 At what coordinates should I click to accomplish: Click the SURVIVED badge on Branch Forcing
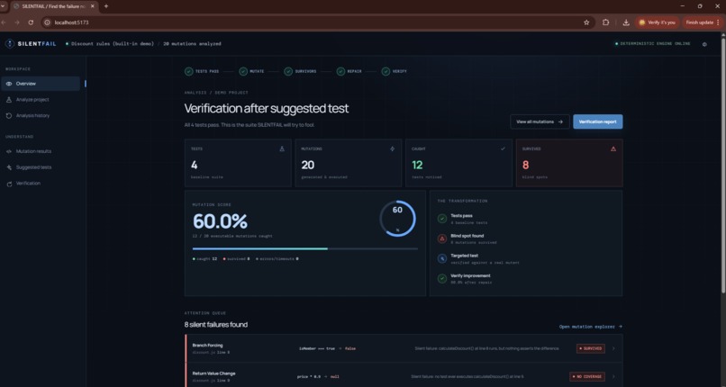click(591, 348)
